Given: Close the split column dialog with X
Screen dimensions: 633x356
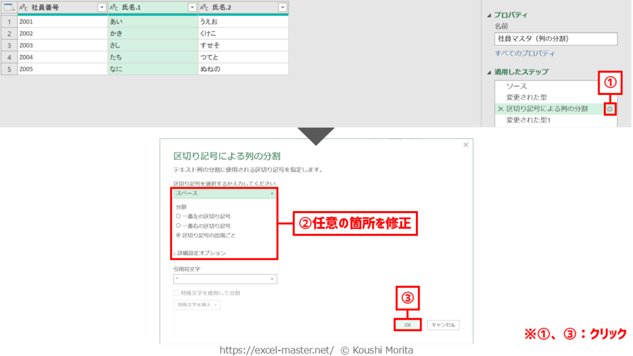Looking at the screenshot, I should tap(466, 145).
